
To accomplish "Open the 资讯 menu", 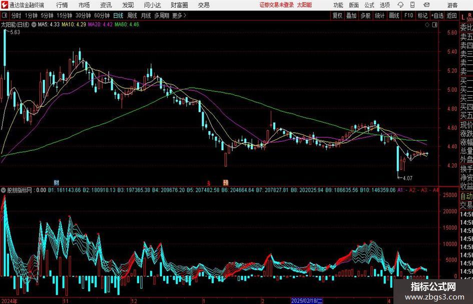I will [106, 5].
